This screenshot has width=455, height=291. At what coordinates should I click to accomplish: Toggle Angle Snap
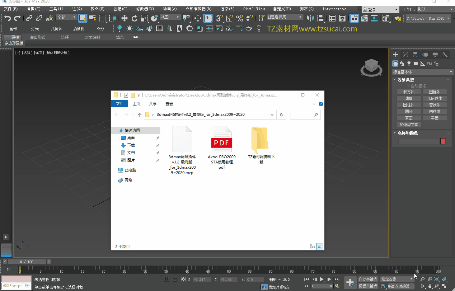pos(230,18)
